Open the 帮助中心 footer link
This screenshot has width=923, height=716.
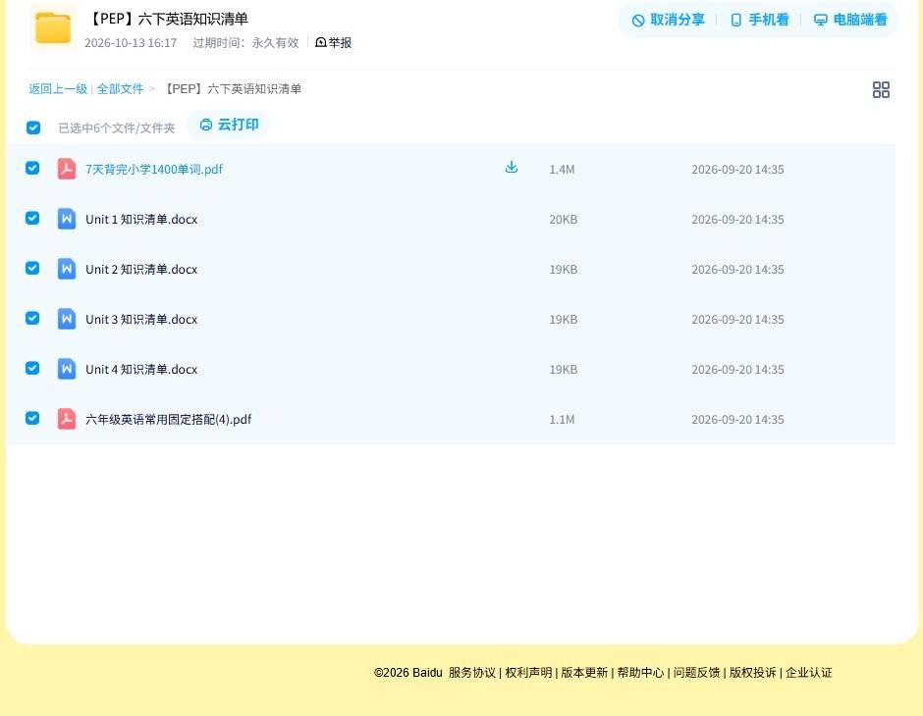click(x=640, y=673)
